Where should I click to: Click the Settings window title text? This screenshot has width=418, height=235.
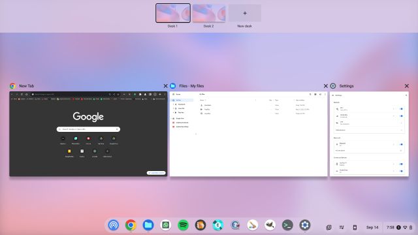click(346, 86)
